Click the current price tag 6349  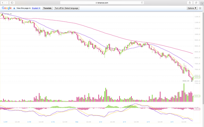(x=197, y=77)
